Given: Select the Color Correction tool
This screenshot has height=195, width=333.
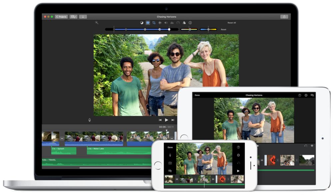Looking at the screenshot, I should [x=148, y=23].
